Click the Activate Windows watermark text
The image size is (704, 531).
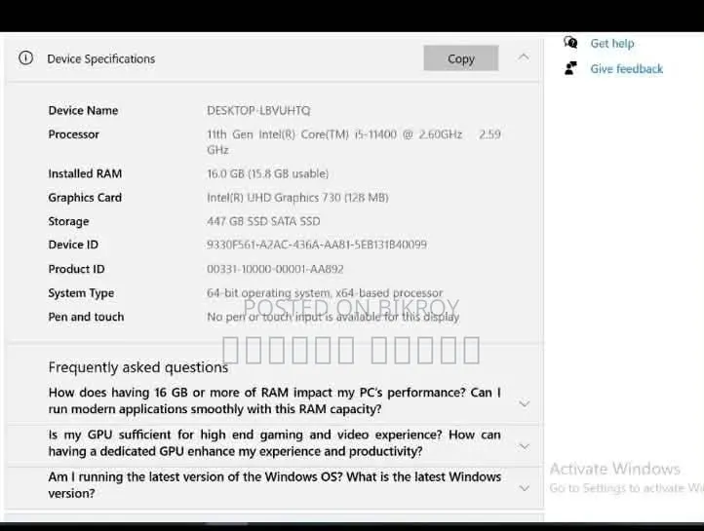[614, 469]
